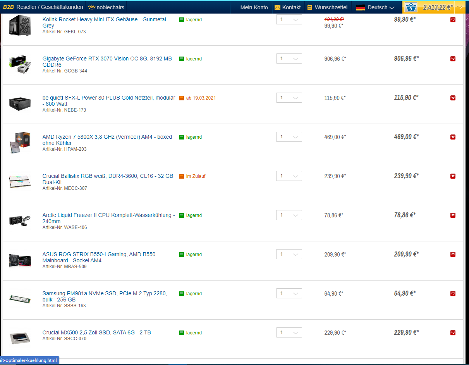Screen dimensions: 469x365
Task: Click 'im Zulauf' status text
Action: [x=196, y=176]
